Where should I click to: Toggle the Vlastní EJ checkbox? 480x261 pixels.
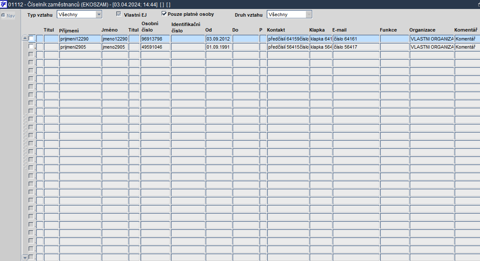119,14
